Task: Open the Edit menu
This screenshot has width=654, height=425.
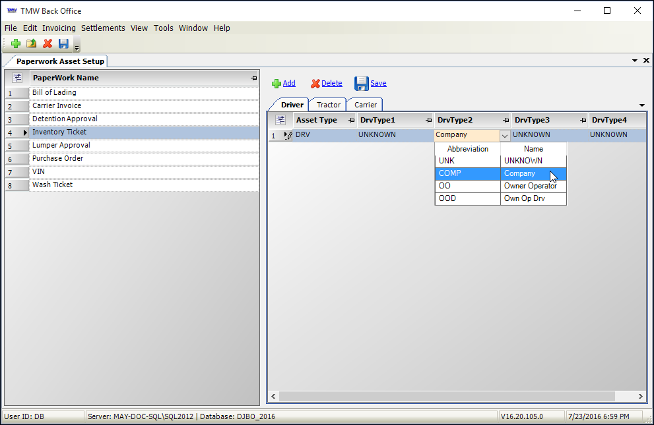Action: click(30, 28)
